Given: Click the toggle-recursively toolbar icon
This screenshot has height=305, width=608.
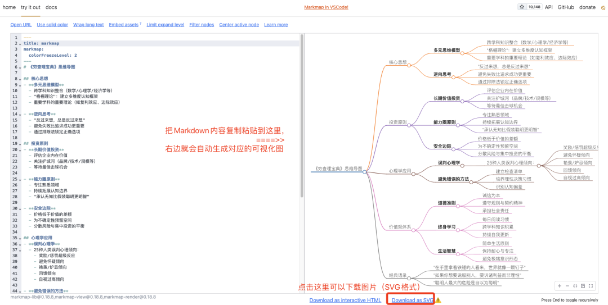Looking at the screenshot, I should tap(583, 286).
